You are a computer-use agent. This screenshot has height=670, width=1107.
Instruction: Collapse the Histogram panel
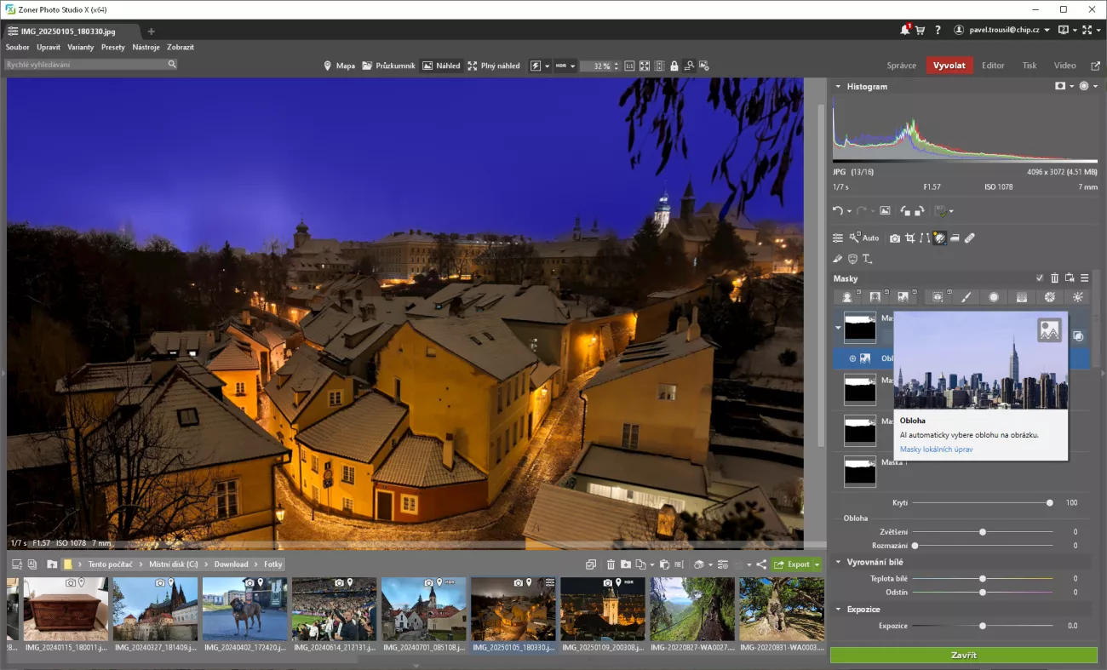tap(838, 87)
